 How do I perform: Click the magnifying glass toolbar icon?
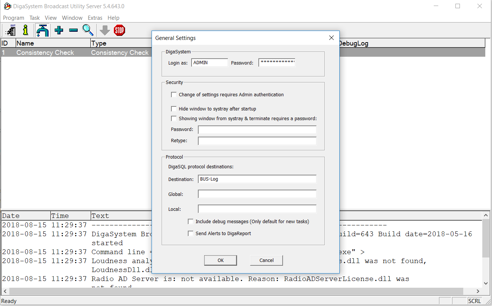click(x=88, y=30)
